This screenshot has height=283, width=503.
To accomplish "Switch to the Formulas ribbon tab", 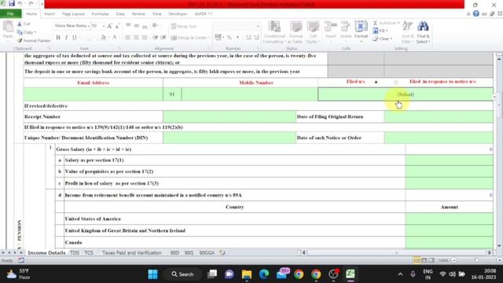I will tap(100, 14).
